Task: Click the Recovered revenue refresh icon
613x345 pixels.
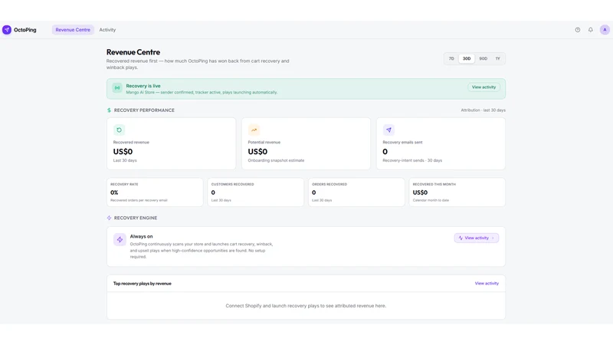Action: [119, 130]
